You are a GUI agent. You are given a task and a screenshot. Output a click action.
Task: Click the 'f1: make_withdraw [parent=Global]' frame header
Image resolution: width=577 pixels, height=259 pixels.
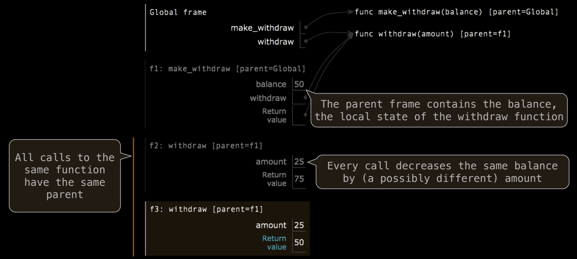point(228,69)
